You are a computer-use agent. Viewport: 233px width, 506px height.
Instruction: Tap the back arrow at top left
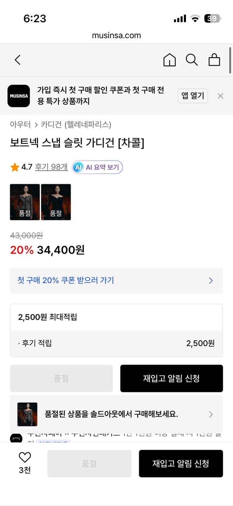pos(17,60)
